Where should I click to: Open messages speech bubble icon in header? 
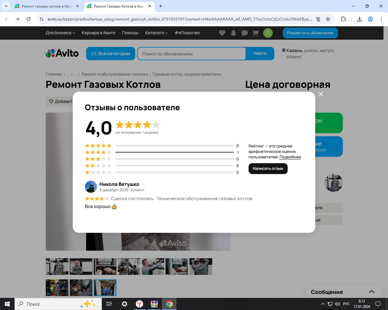tap(245, 33)
